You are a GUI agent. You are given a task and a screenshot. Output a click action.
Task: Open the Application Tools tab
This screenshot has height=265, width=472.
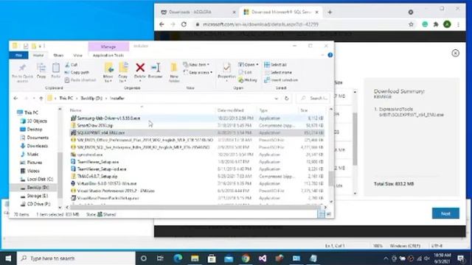pyautogui.click(x=108, y=55)
